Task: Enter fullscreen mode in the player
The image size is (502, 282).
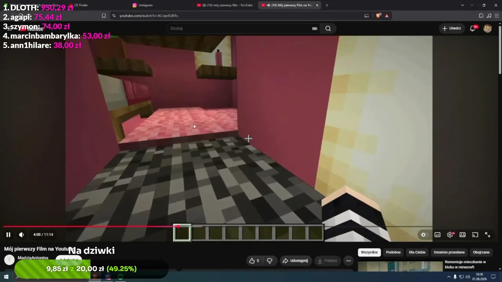Action: pos(487,235)
